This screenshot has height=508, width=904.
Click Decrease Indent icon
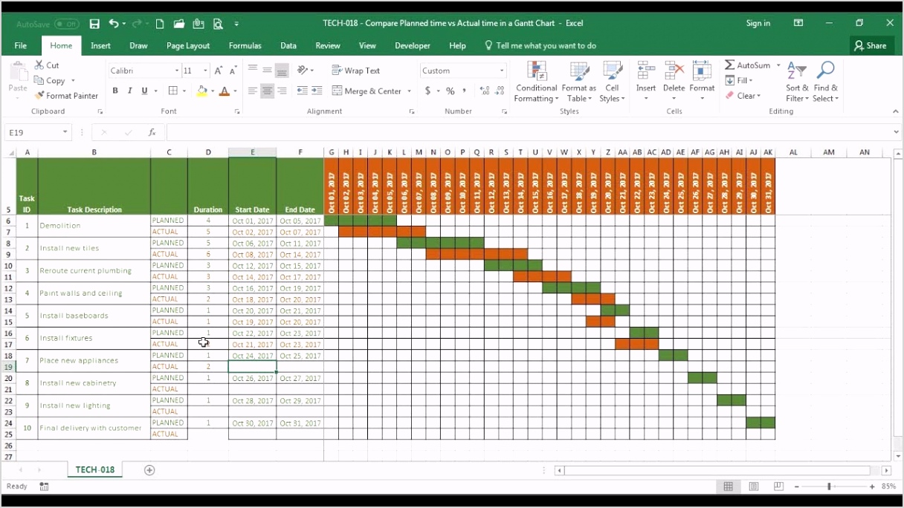302,91
